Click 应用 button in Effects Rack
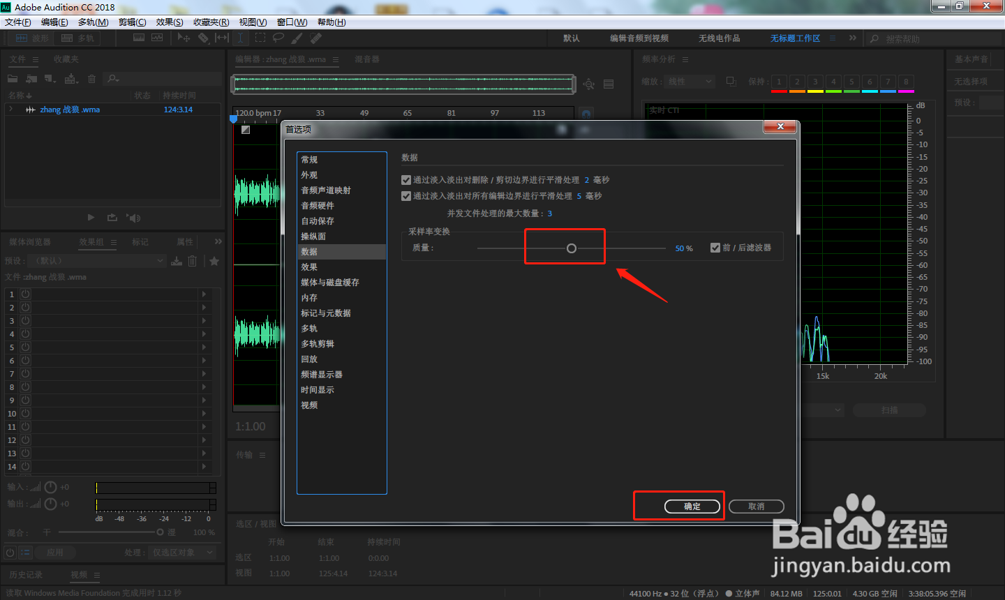The width and height of the screenshot is (1005, 600). (55, 553)
